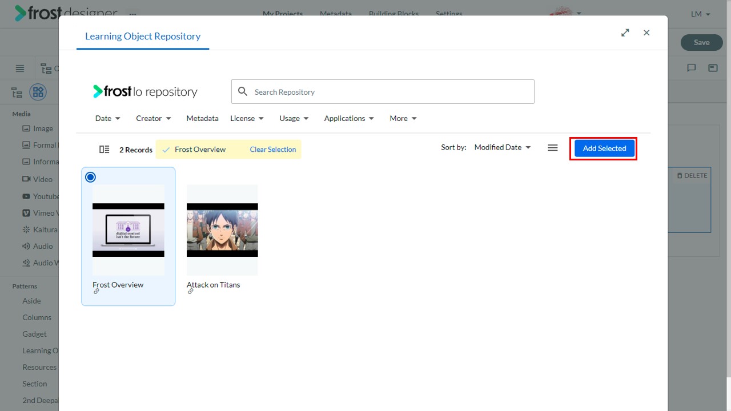Toggle the records panel layout icon
Viewport: 731px width, 411px height.
point(104,149)
